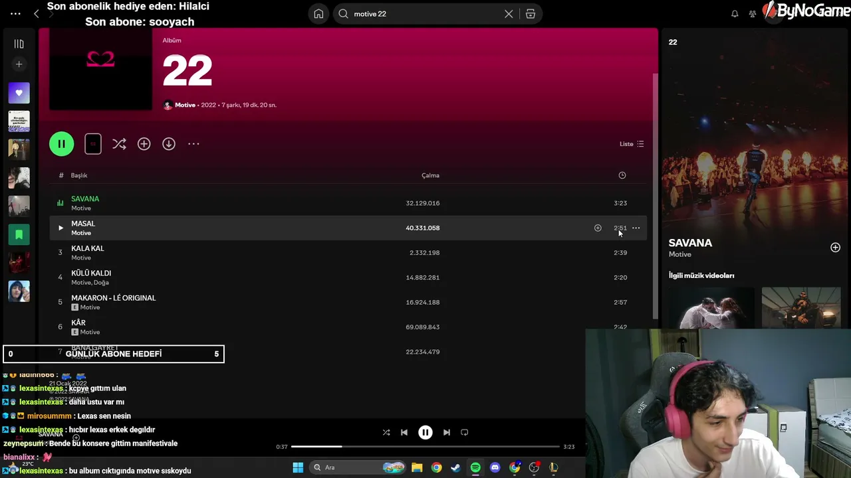This screenshot has width=851, height=478.
Task: Add MASAL to Liked Songs with plus icon
Action: coord(598,228)
